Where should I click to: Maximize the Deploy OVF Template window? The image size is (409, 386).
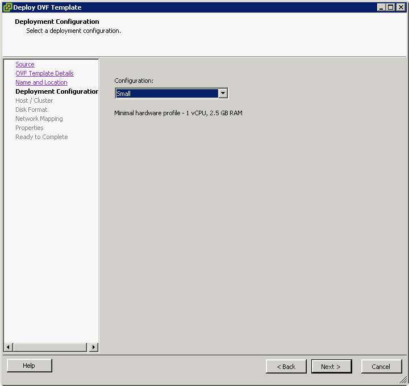390,7
